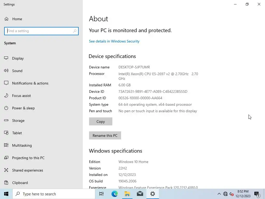Click the Display monitor icon

6,58
